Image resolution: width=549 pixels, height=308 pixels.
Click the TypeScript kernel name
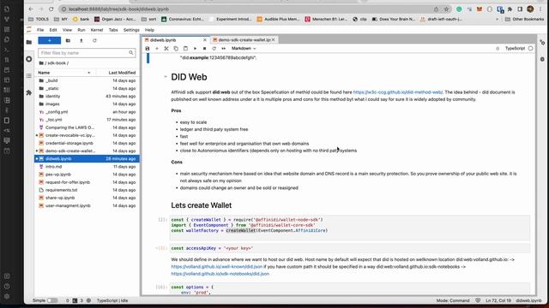[515, 49]
